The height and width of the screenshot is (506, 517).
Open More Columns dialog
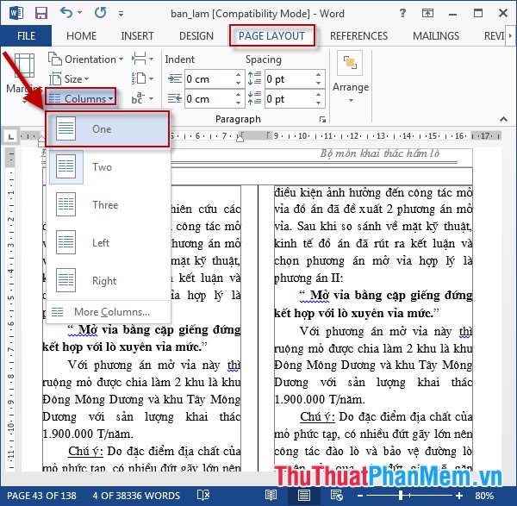(109, 312)
